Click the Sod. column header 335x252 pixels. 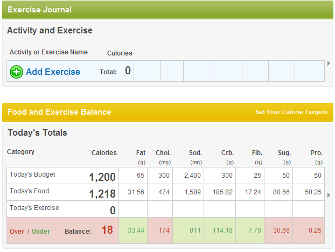point(196,153)
